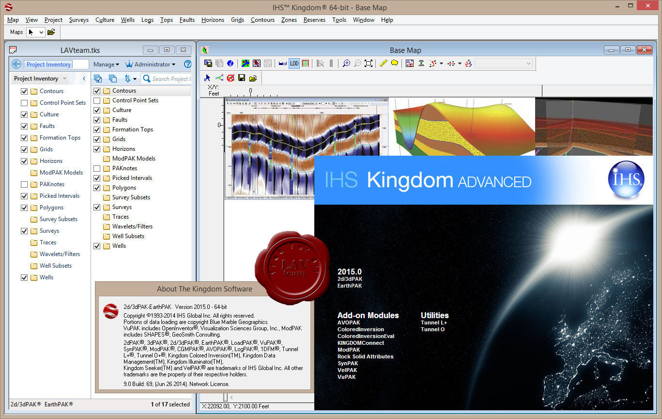Select the yellow ruler measure tool

point(384,64)
